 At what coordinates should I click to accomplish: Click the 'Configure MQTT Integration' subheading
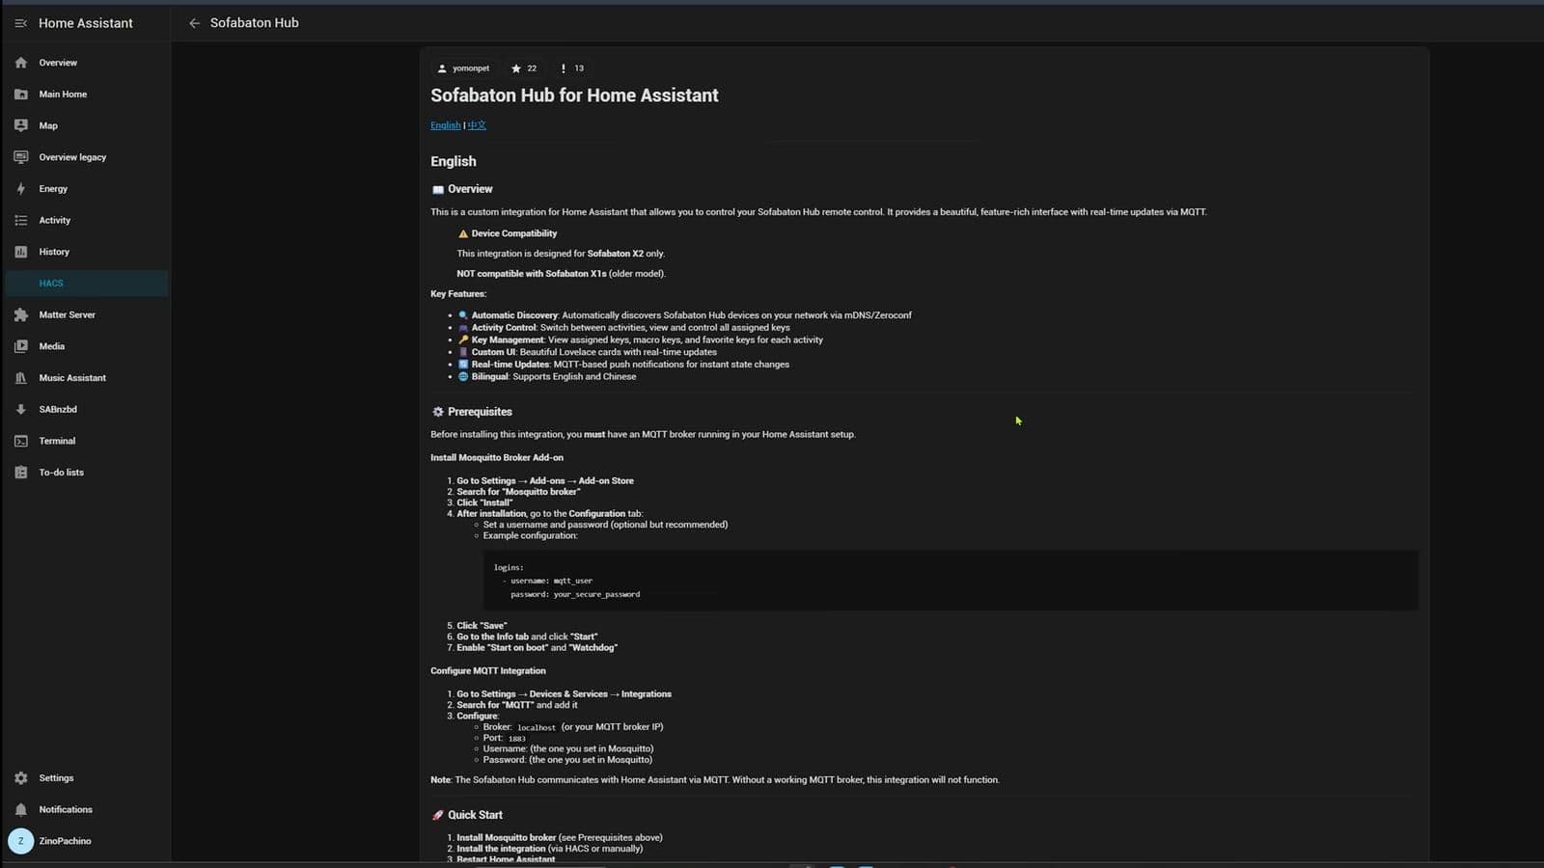coord(488,671)
